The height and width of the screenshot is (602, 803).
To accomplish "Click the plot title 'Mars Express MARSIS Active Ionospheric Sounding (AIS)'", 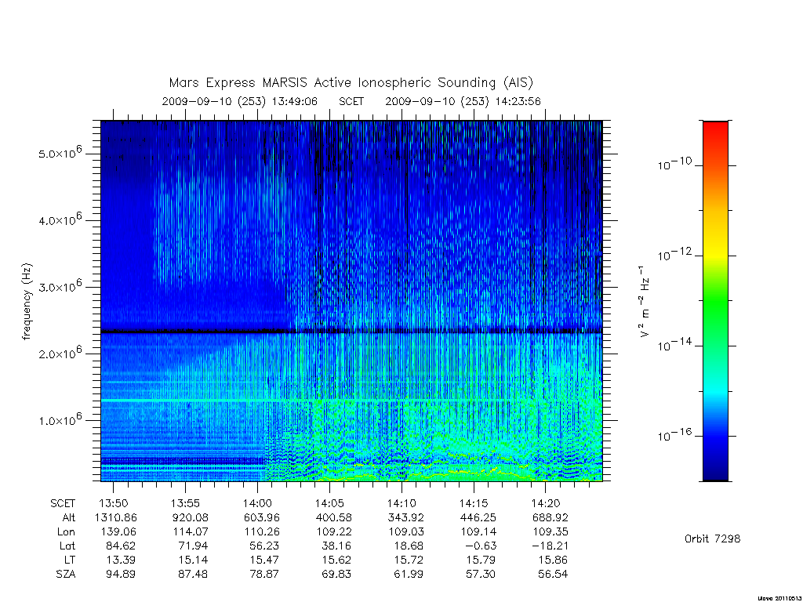I will coord(351,82).
